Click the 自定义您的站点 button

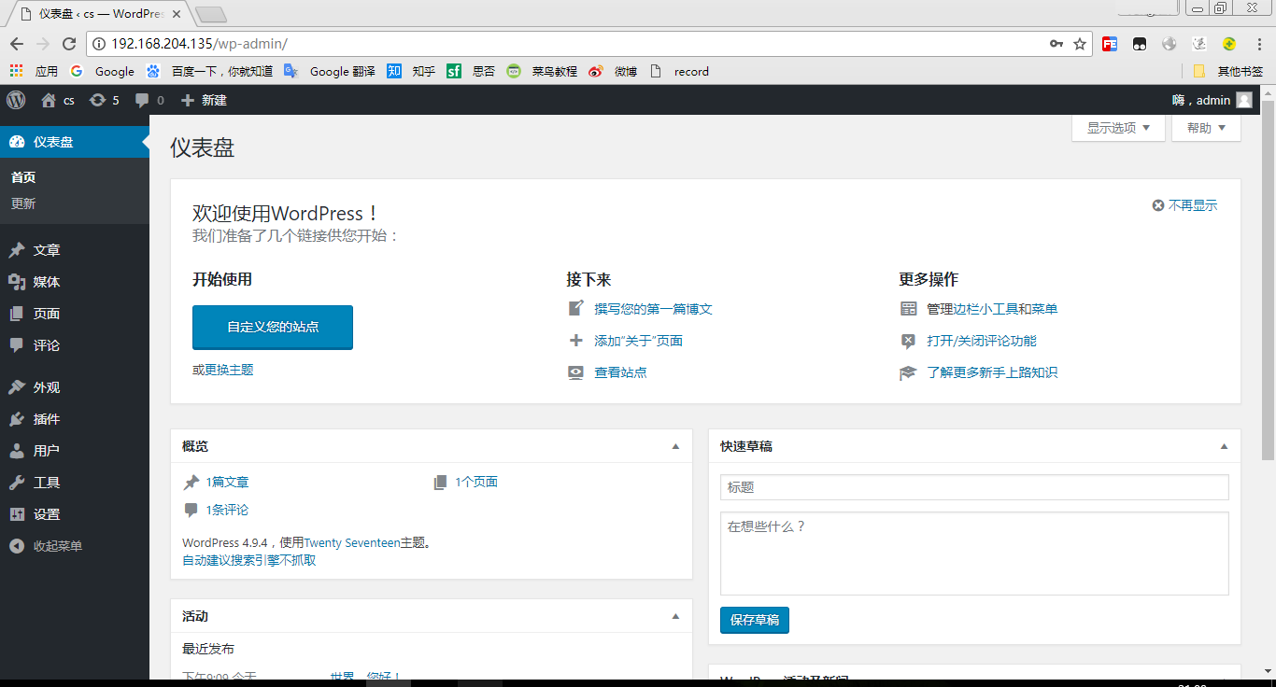[x=272, y=328]
